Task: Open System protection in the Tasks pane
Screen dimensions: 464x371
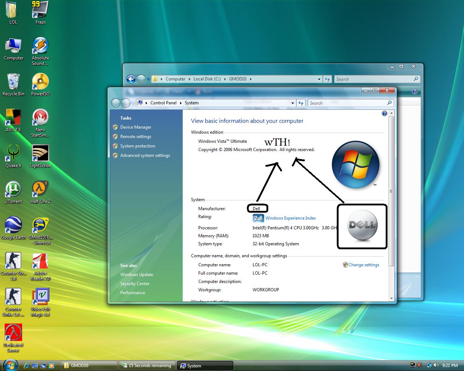Action: tap(138, 146)
